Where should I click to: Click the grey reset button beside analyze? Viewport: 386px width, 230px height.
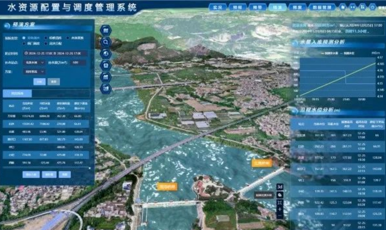54,82
